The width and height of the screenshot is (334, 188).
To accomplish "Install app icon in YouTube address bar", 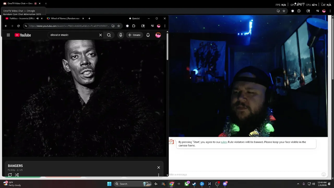I will [x=113, y=26].
